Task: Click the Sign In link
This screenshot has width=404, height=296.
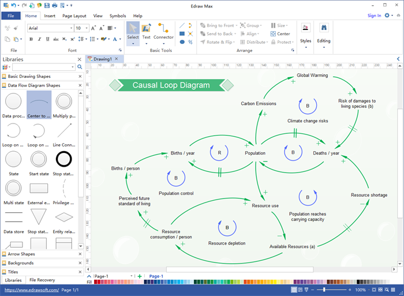Action: pyautogui.click(x=374, y=16)
